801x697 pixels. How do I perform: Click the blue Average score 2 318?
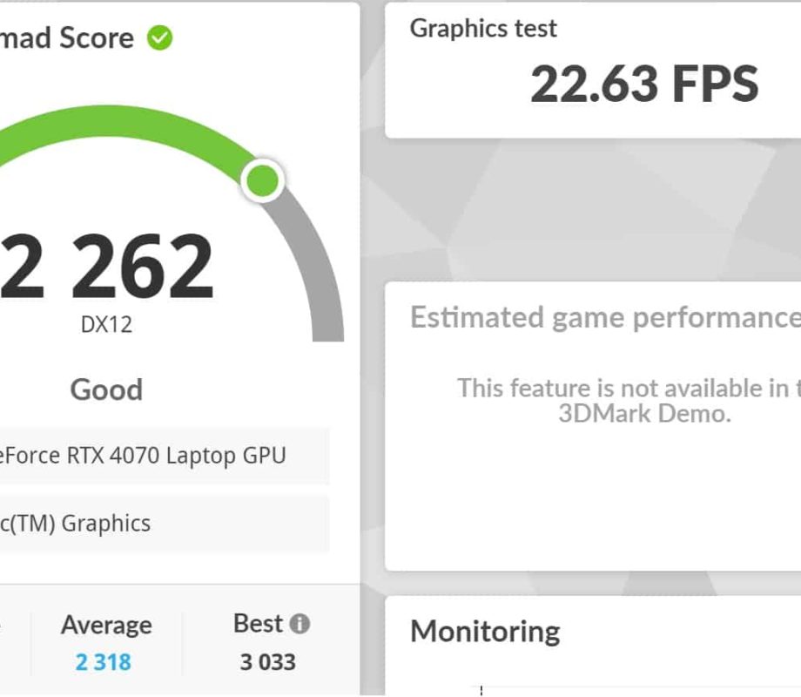[x=104, y=662]
